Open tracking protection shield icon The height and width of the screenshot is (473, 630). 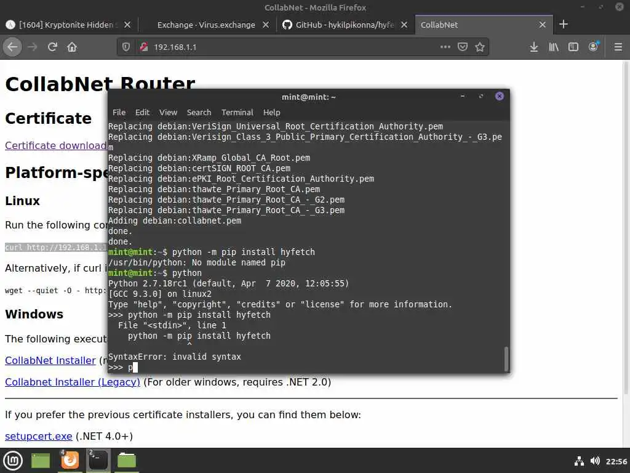pyautogui.click(x=126, y=47)
